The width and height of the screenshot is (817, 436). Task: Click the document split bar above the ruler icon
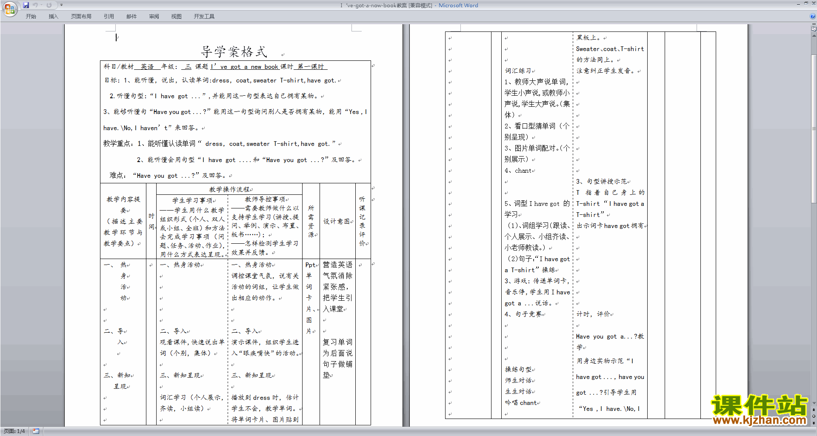(814, 24)
